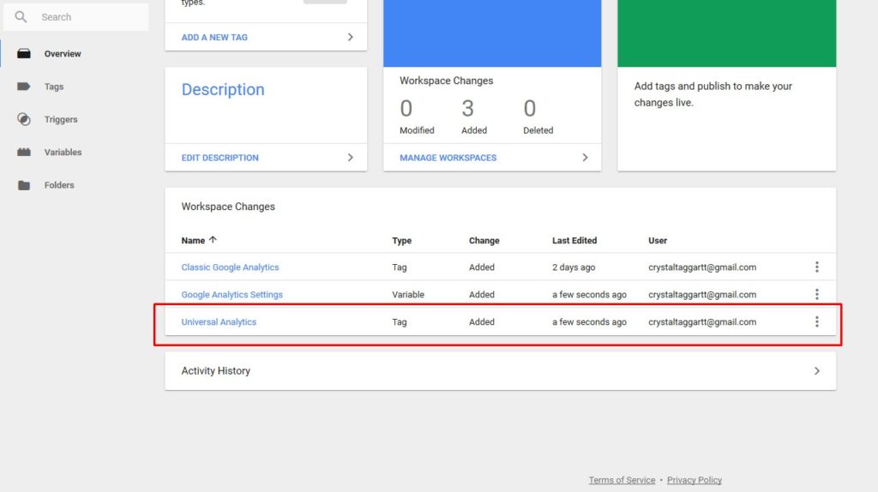Viewport: 878px width, 492px height.
Task: Sort the table by the Name column
Action: coord(193,241)
